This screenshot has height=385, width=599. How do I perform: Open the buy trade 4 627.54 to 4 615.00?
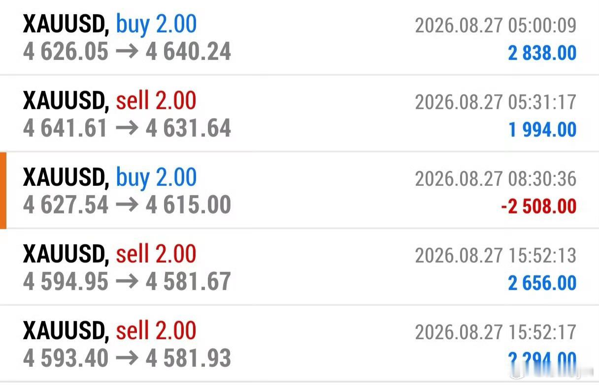point(299,191)
